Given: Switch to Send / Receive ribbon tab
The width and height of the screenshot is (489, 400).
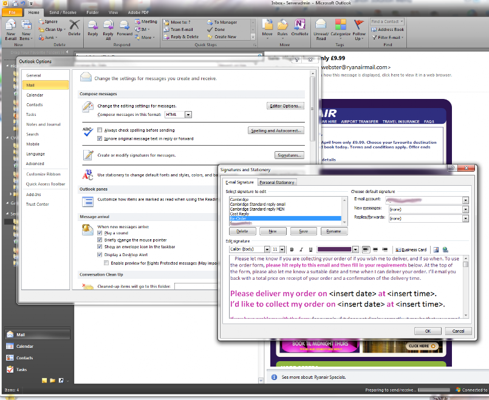Looking at the screenshot, I should pyautogui.click(x=63, y=13).
